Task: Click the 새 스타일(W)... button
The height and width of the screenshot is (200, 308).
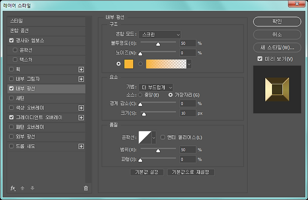Action: (277, 47)
